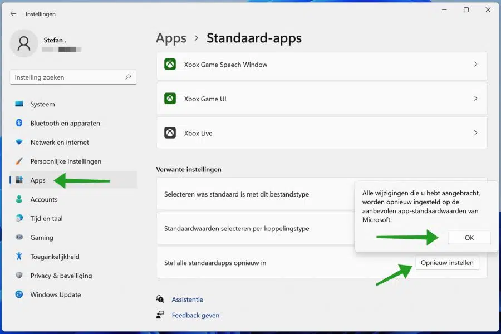
Task: Click the Xbox Game UI green icon
Action: coord(170,99)
